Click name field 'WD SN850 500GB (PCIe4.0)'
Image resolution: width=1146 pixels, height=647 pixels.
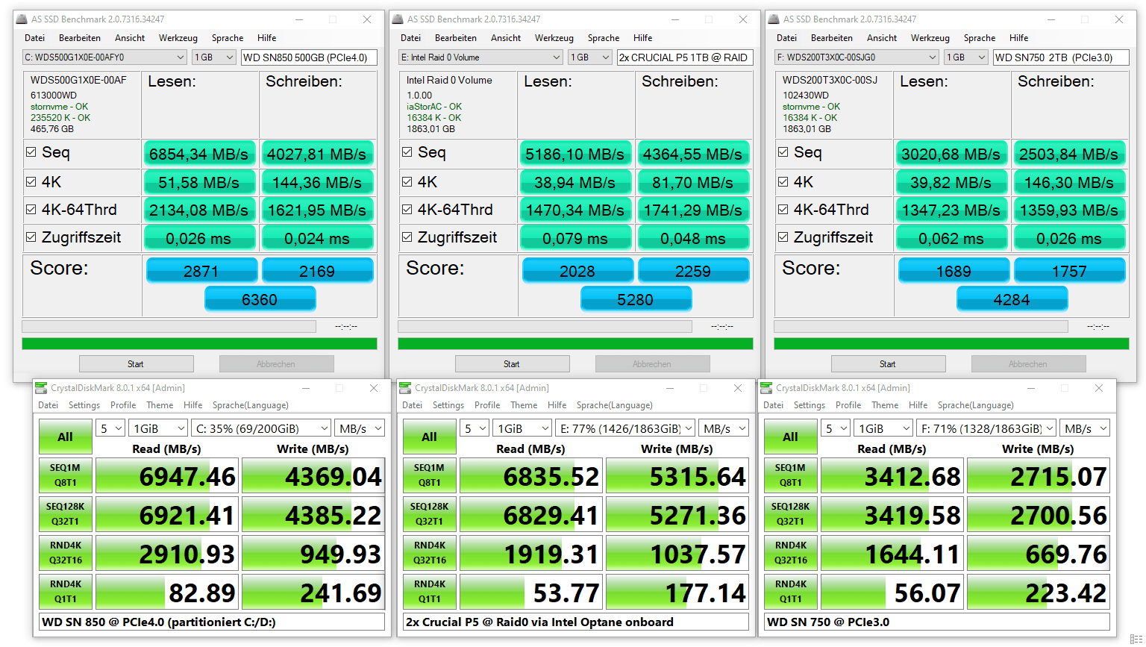(309, 57)
